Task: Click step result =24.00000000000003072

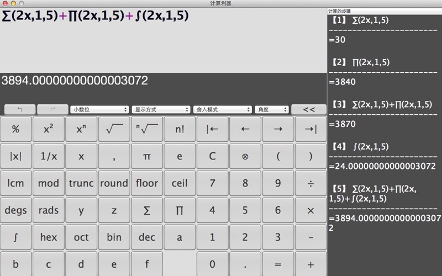Action: coord(382,166)
